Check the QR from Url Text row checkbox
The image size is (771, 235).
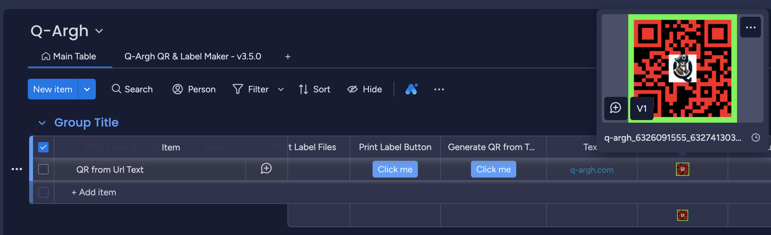click(43, 169)
